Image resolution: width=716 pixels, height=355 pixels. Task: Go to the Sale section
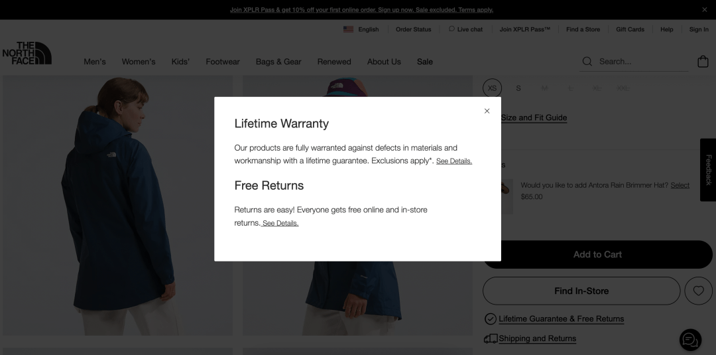click(425, 62)
